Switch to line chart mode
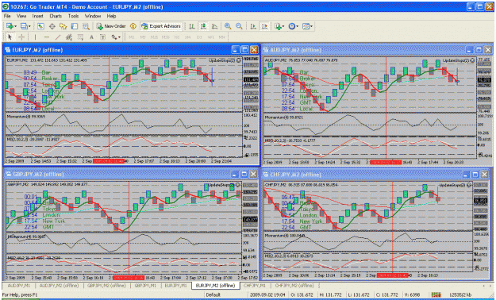 click(214, 26)
